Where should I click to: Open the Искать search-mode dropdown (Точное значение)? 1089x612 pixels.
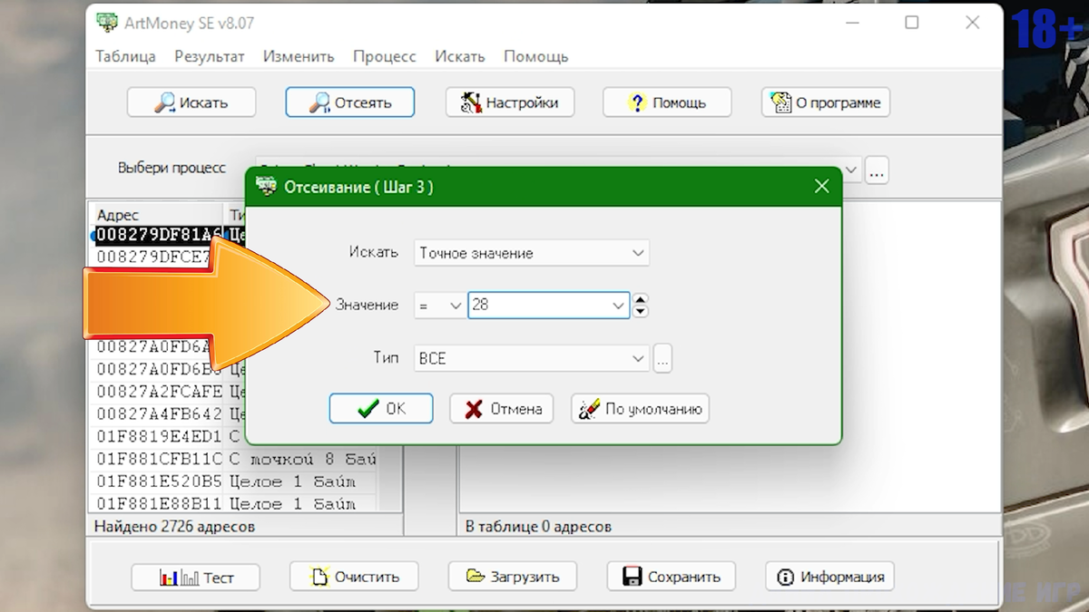(531, 253)
